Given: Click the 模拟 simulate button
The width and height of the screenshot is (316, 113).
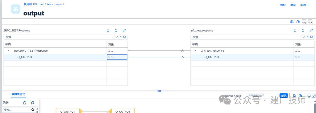Looking at the screenshot, I should point(283,5).
